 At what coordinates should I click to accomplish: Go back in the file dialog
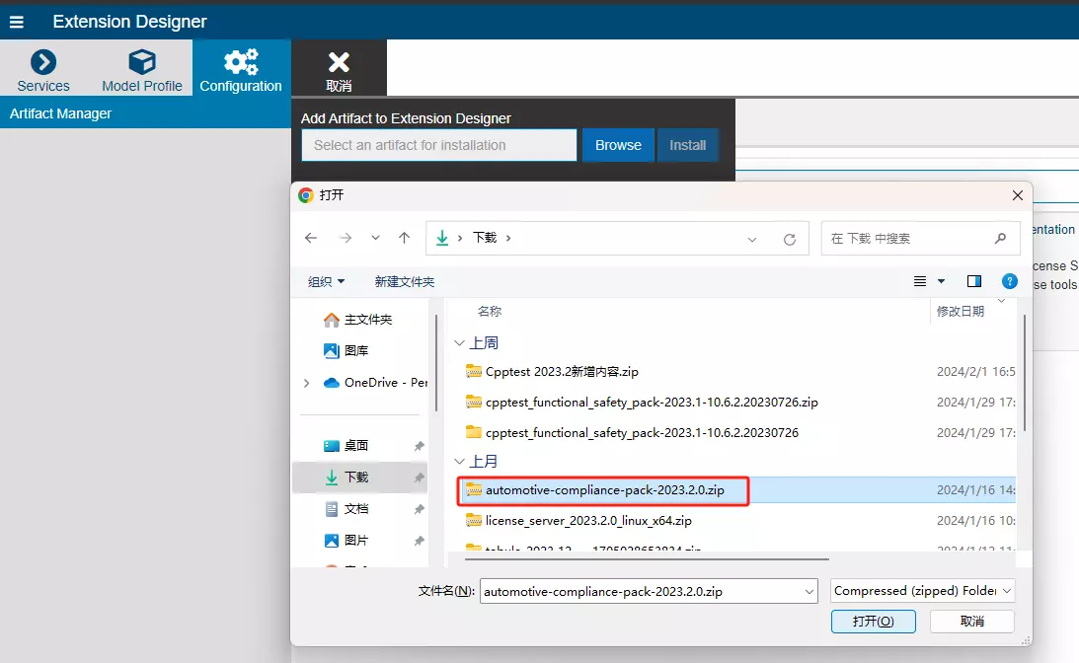click(311, 238)
